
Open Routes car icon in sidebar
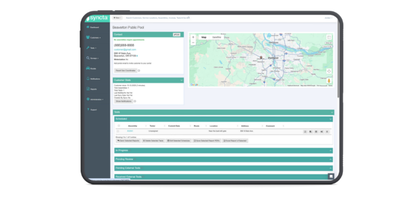pos(88,68)
